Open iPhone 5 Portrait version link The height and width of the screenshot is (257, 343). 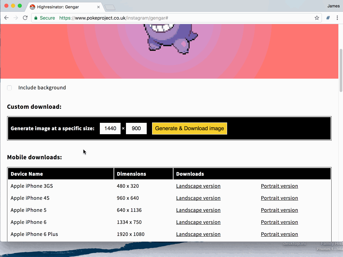click(x=279, y=210)
